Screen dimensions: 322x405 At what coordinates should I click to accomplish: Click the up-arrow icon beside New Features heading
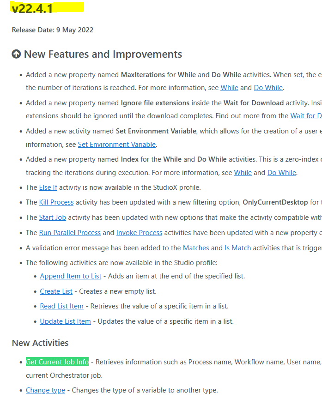[16, 54]
